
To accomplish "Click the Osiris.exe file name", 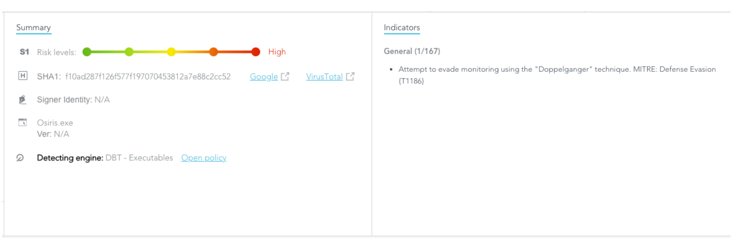I will point(55,123).
